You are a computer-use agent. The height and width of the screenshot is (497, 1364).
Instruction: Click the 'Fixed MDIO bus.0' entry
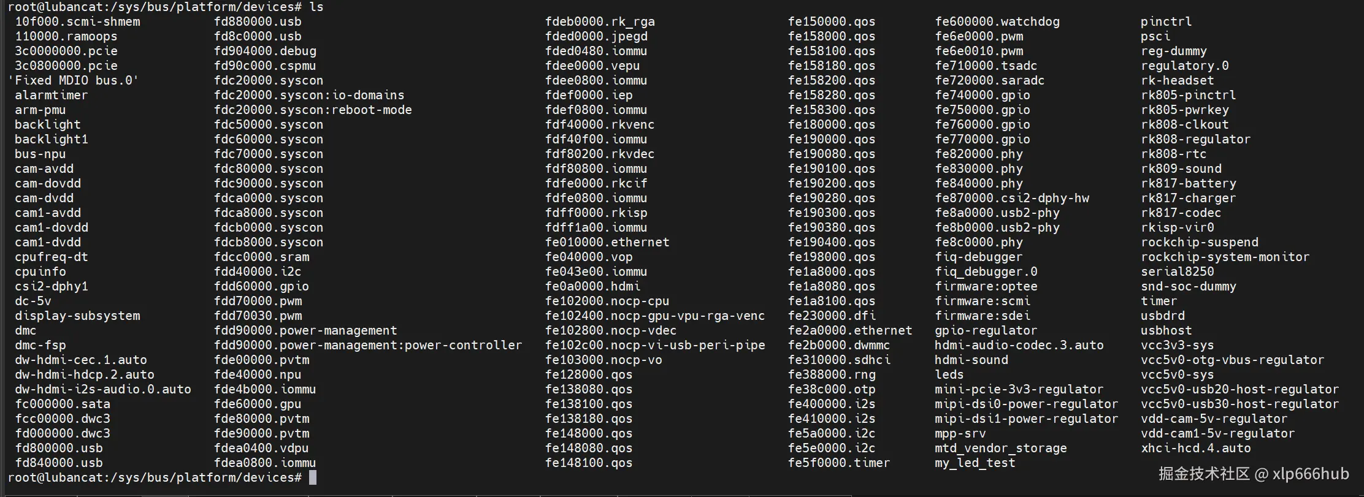coord(73,80)
